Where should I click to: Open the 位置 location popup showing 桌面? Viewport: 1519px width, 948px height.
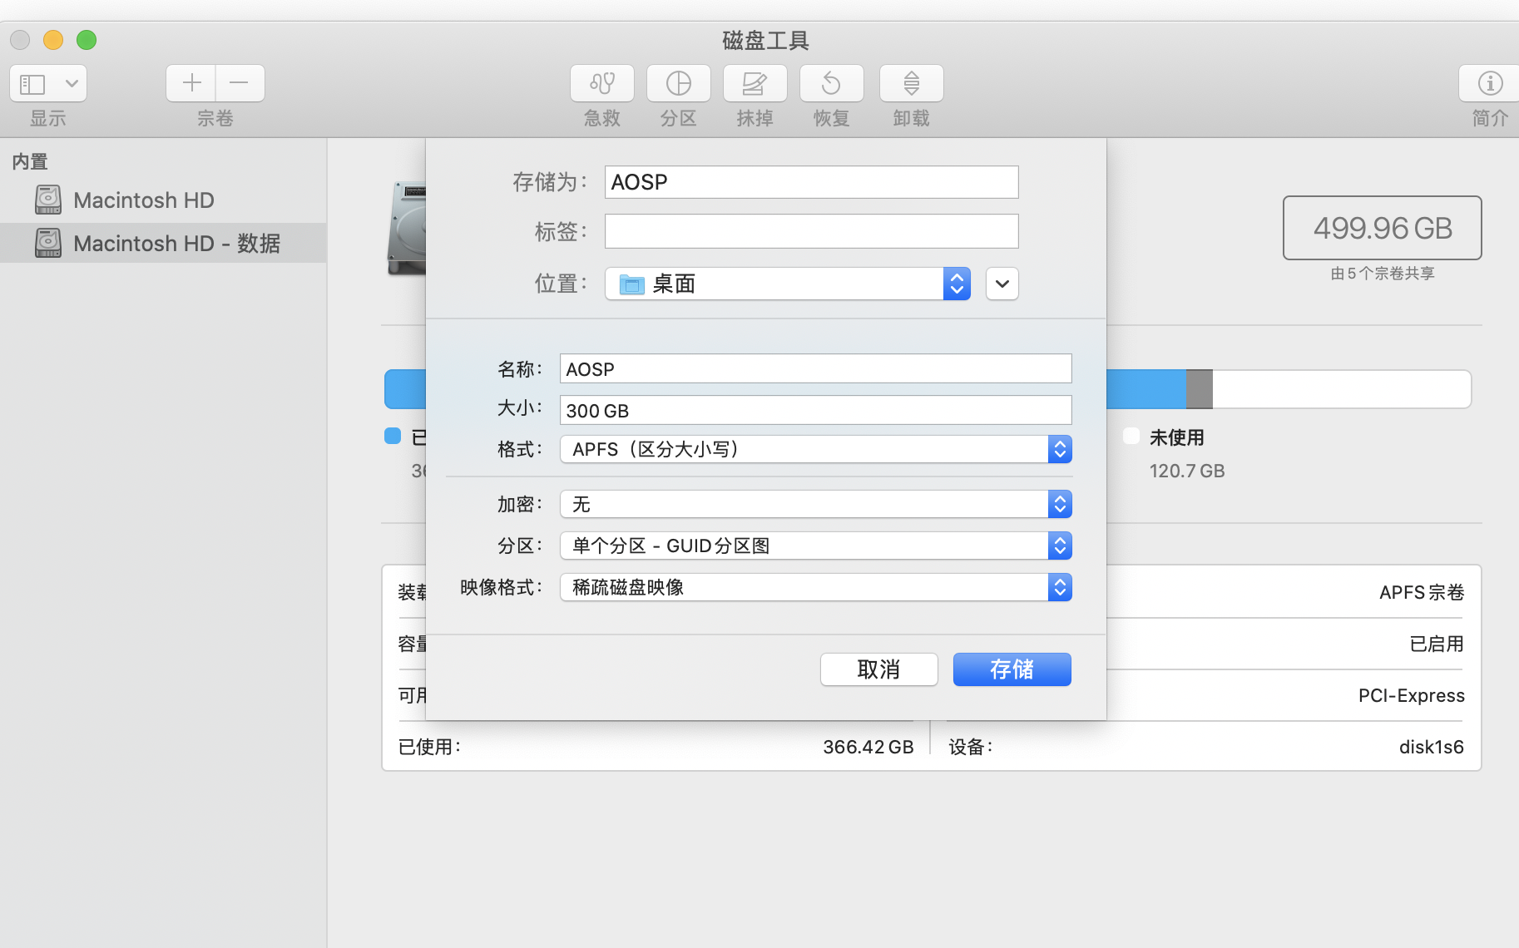coord(787,284)
